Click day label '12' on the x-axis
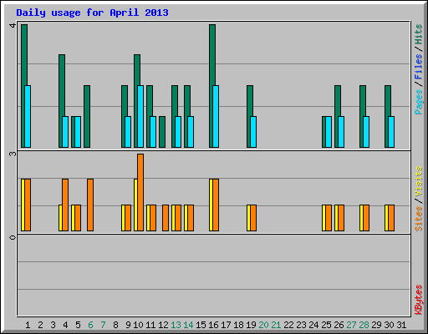The width and height of the screenshot is (428, 334). (x=163, y=325)
